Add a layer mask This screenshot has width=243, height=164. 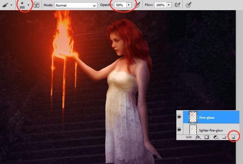tap(207, 137)
